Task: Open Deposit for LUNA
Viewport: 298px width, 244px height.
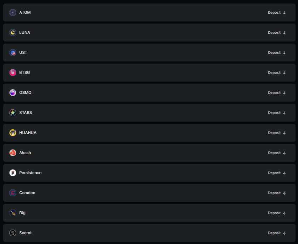Action: [277, 33]
